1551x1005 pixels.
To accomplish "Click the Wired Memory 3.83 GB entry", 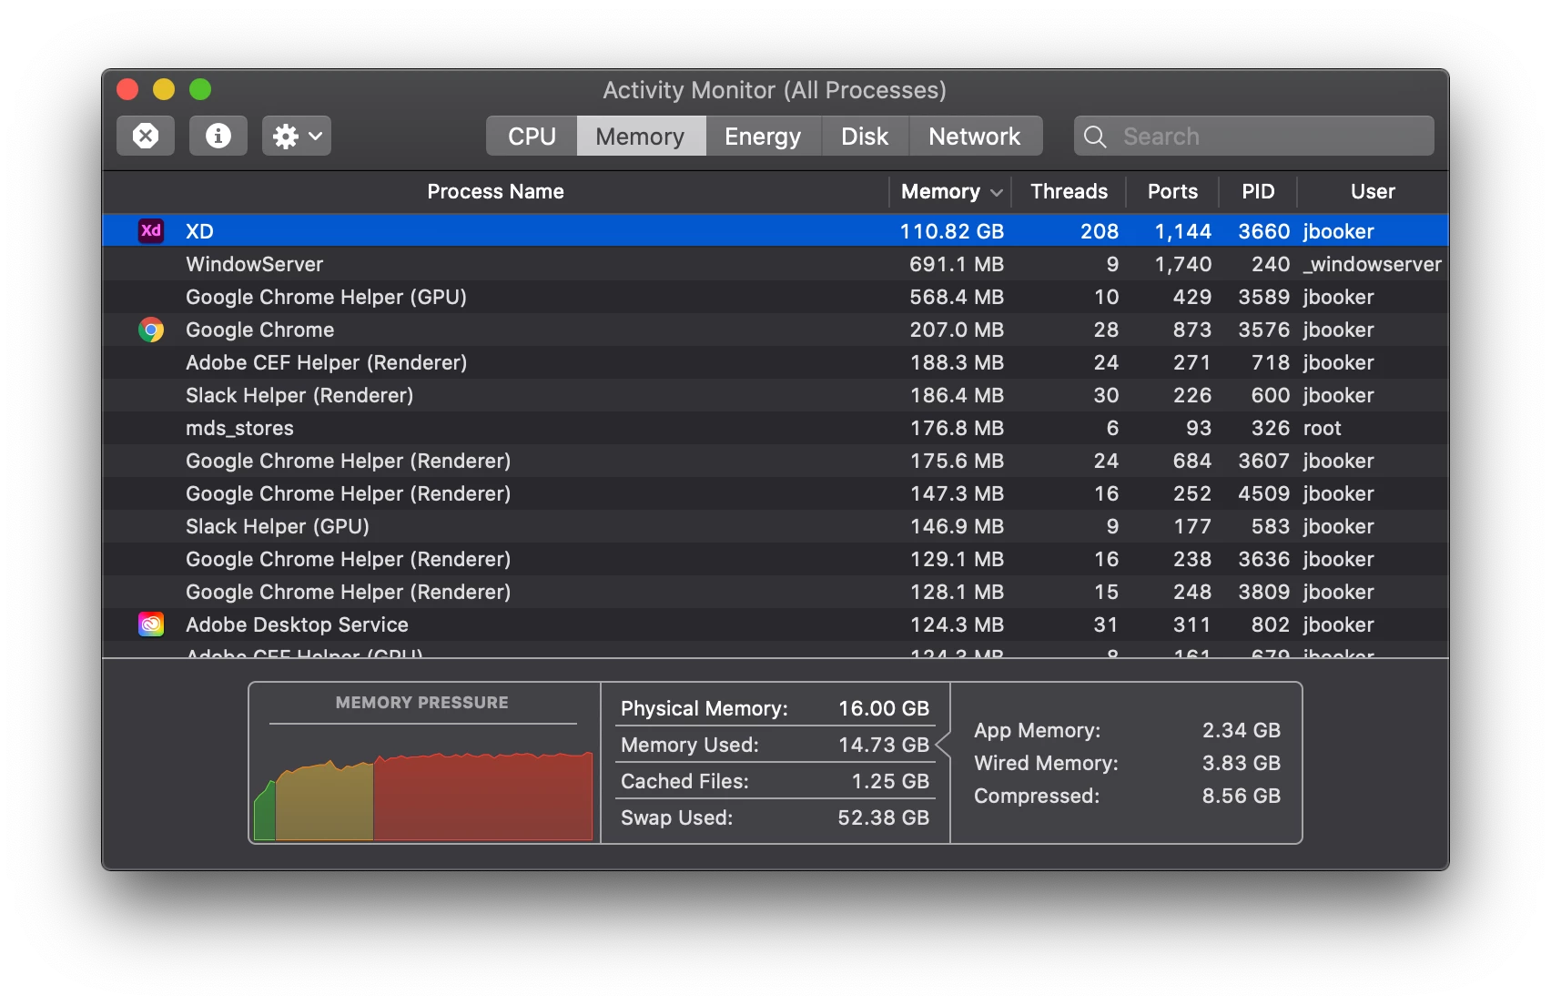I will (x=1127, y=763).
